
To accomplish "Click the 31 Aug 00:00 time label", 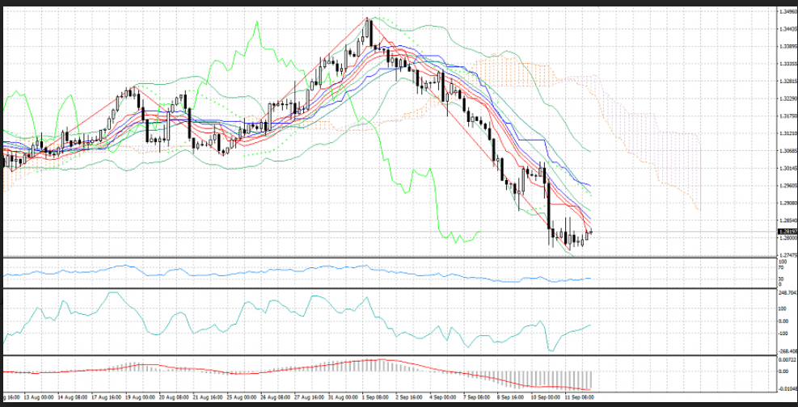I will coord(341,397).
